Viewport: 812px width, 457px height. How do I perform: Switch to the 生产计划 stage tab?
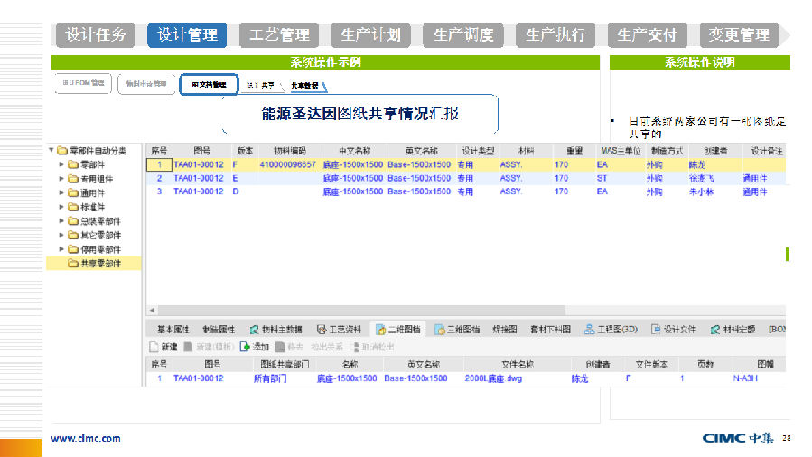tap(370, 35)
